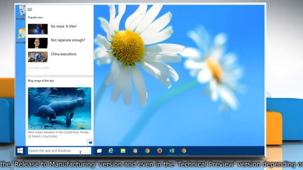Image resolution: width=303 pixels, height=170 pixels.
Task: Open the Not Japanese enough? thumbnail
Action: (x=38, y=43)
